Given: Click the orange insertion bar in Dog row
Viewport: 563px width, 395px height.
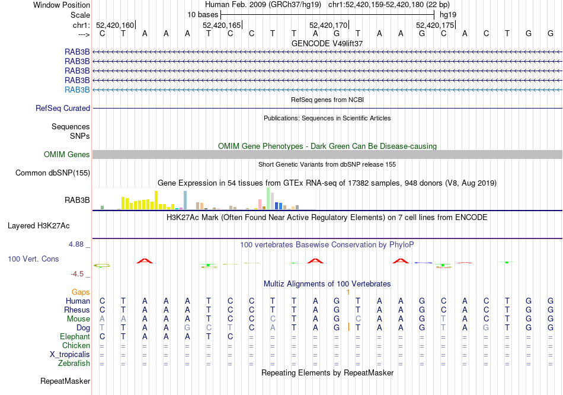Looking at the screenshot, I should tap(348, 327).
